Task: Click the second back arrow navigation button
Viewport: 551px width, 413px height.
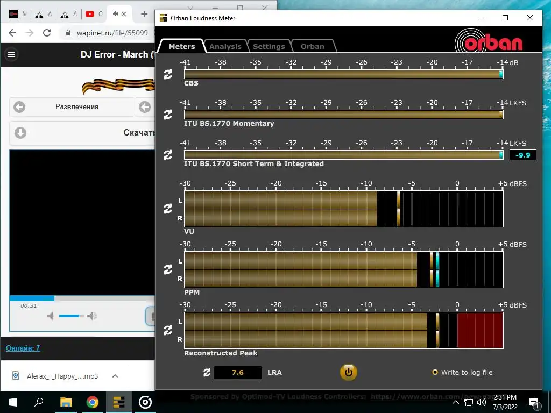Action: [145, 107]
